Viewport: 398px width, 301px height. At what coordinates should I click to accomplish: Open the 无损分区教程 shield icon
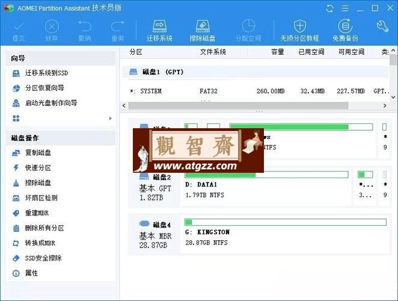click(300, 26)
